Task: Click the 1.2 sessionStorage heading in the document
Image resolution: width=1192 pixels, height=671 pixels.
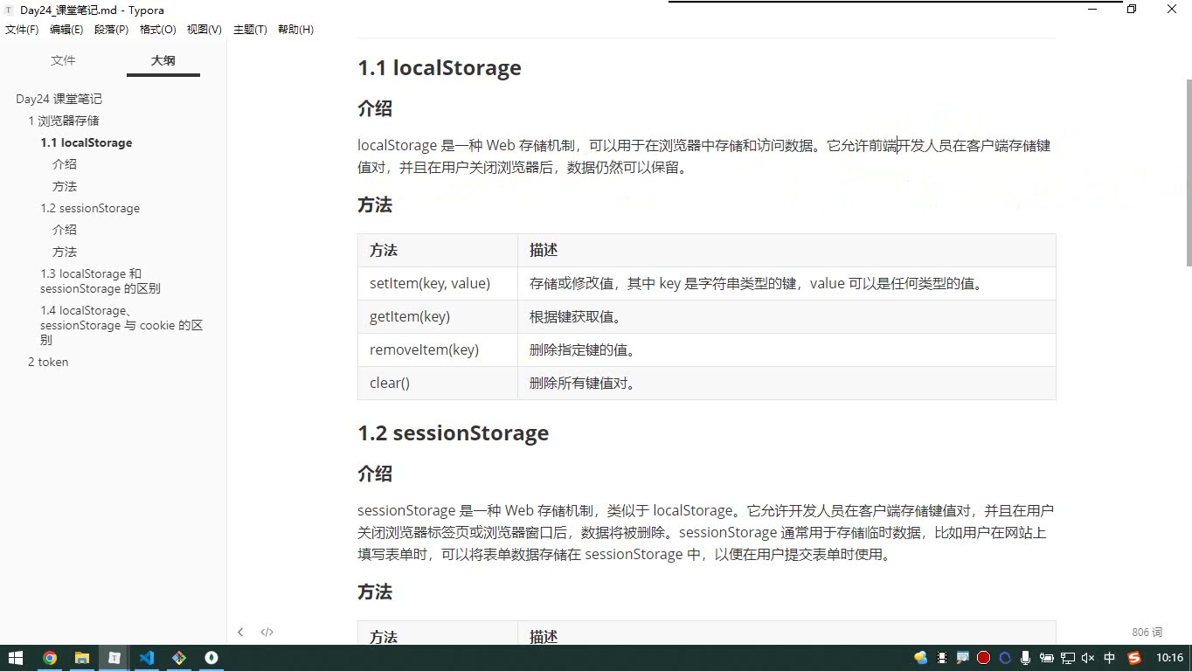Action: tap(454, 433)
